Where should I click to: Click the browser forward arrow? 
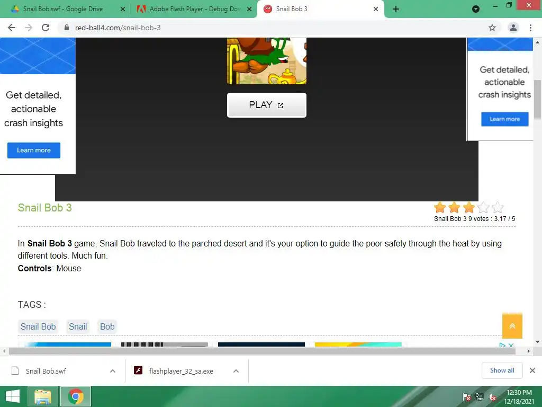(x=29, y=28)
